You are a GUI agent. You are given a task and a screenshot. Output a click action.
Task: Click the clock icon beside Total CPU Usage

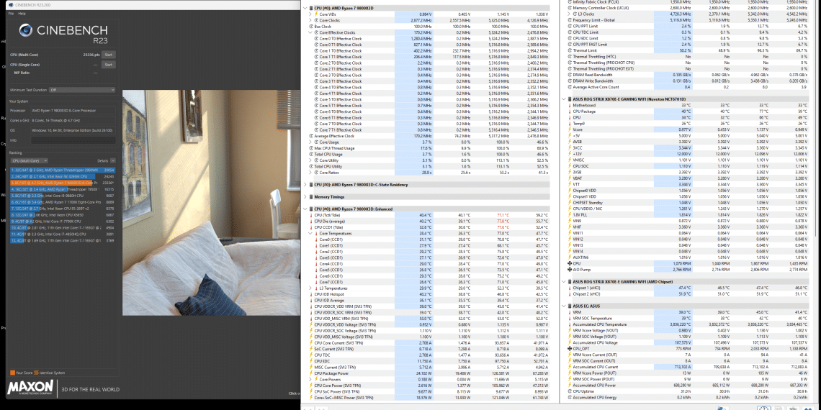[311, 154]
